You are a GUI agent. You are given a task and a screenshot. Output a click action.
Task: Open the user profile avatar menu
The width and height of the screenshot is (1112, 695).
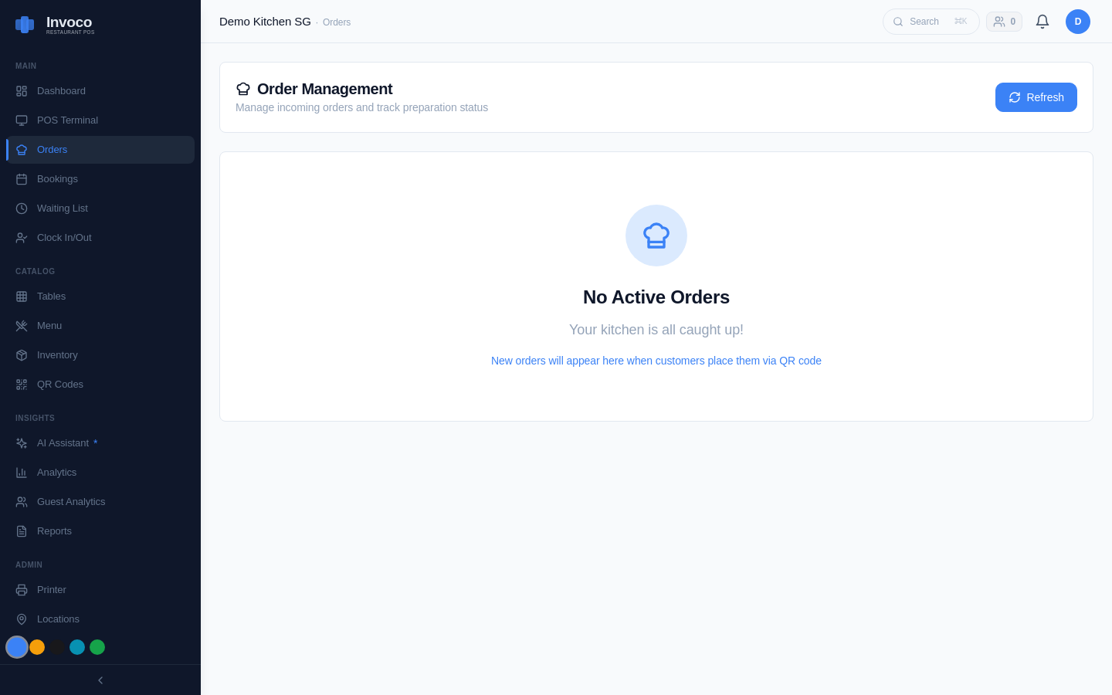pyautogui.click(x=1078, y=22)
